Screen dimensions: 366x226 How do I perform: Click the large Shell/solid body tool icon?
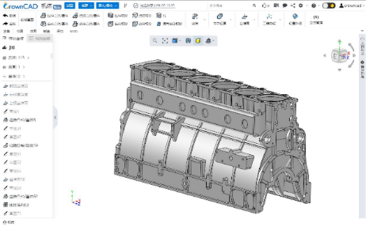[220, 16]
